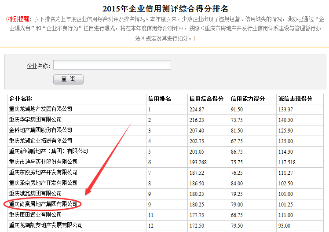
Task: Click the composite score 202.75
Action: [x=197, y=141]
